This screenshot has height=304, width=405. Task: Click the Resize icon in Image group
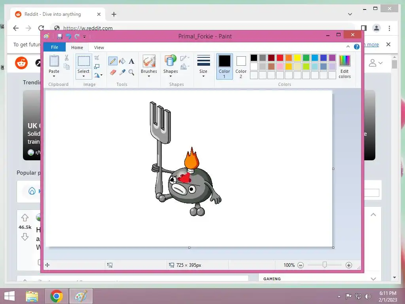[x=97, y=66]
